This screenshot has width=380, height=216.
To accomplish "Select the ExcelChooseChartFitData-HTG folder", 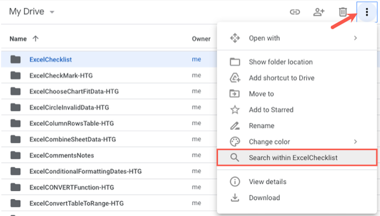I will (74, 91).
